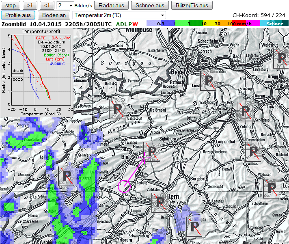Open the P profile marker near Le Locle

click(67, 176)
